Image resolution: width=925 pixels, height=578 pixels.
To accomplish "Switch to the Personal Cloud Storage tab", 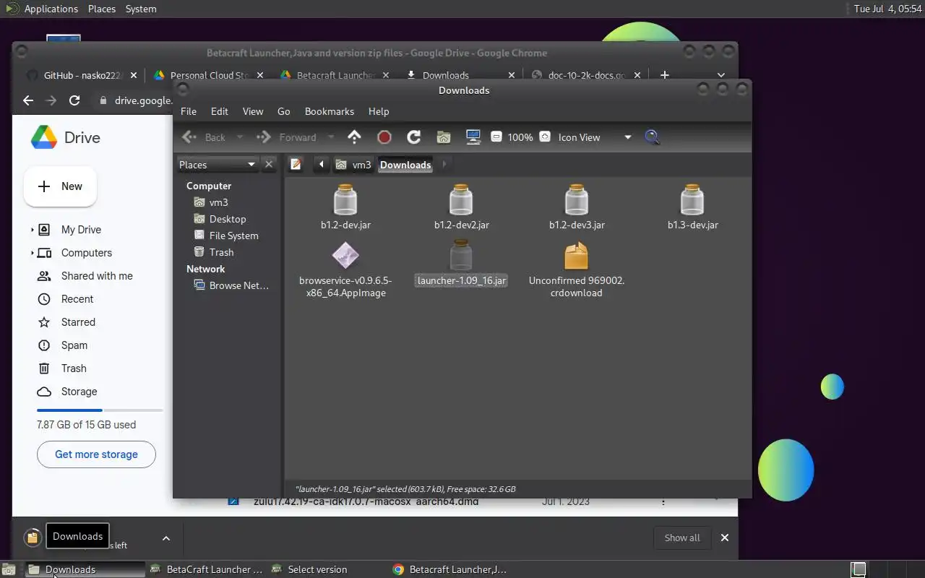I will 210,75.
